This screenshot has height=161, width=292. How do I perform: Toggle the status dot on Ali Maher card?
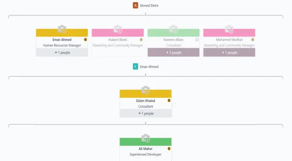pyautogui.click(x=169, y=149)
